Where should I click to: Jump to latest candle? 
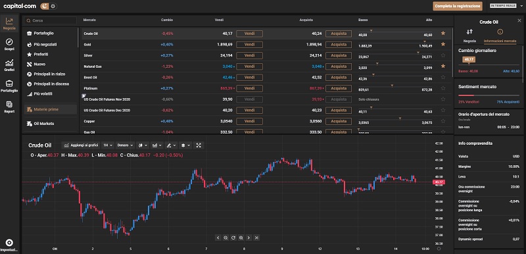[256, 238]
